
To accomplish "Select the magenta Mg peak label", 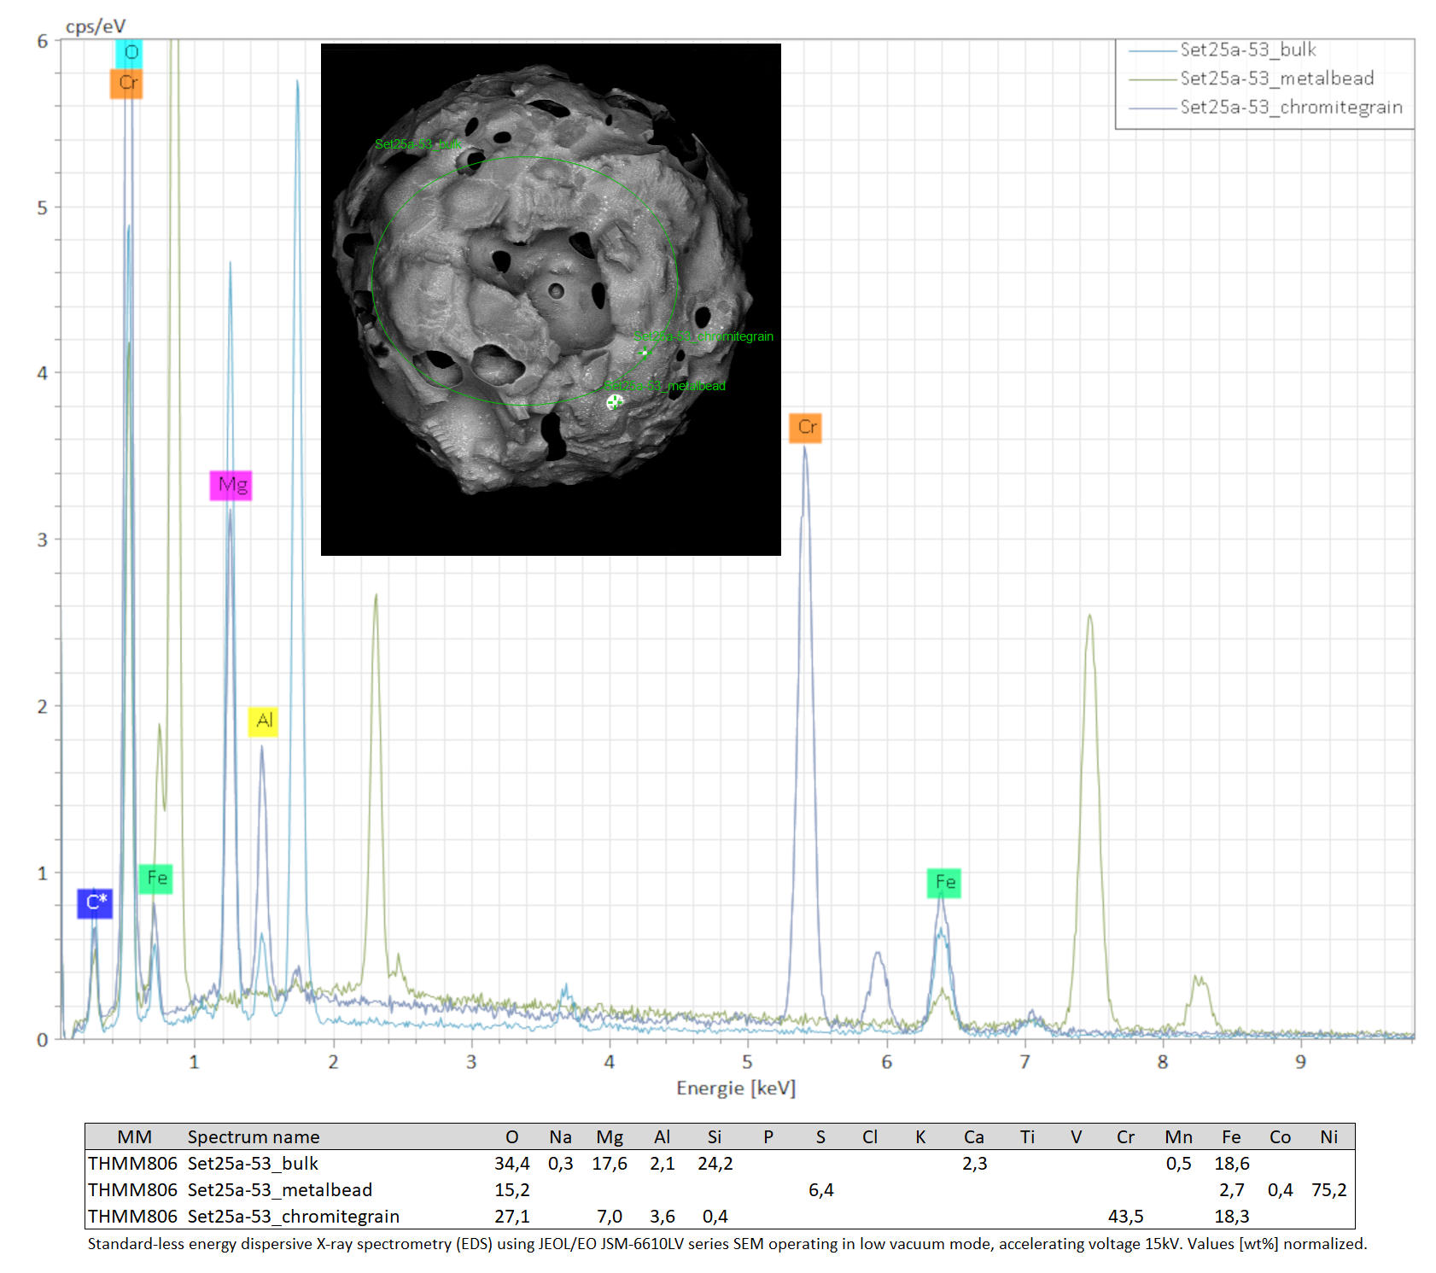I will point(231,486).
